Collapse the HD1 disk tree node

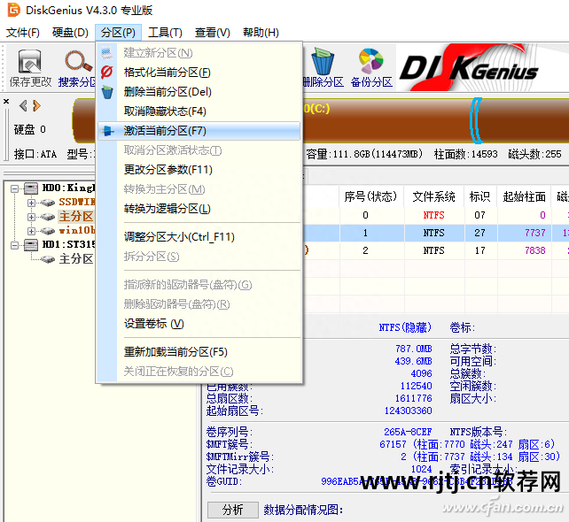[x=14, y=245]
